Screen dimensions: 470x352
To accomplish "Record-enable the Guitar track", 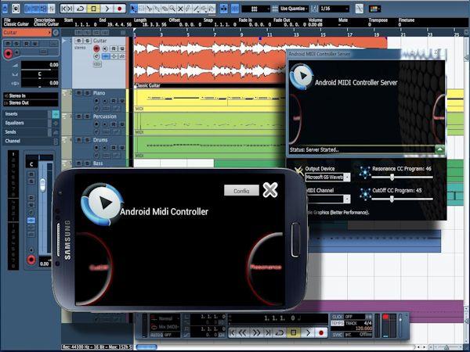I will pyautogui.click(x=96, y=48).
